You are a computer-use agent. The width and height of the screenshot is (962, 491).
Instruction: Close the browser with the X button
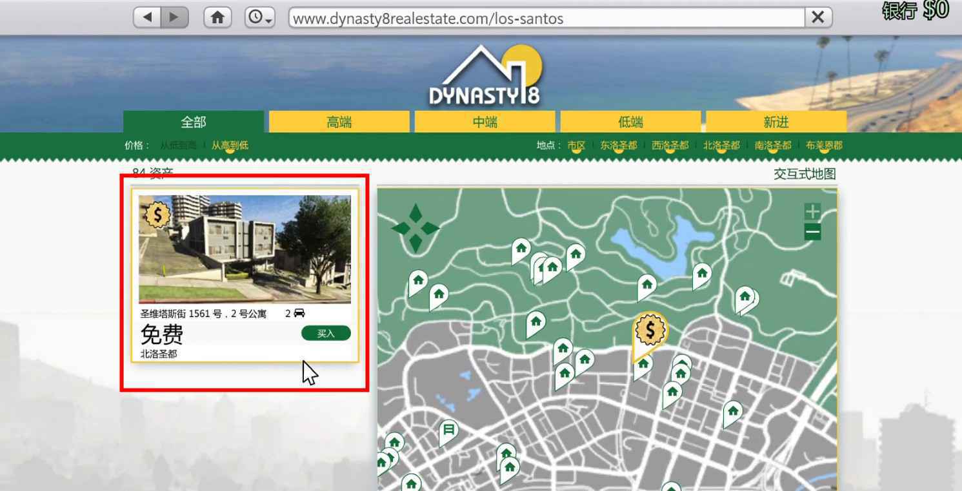coord(817,18)
